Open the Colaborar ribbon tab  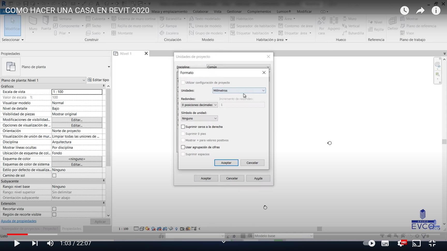200,12
